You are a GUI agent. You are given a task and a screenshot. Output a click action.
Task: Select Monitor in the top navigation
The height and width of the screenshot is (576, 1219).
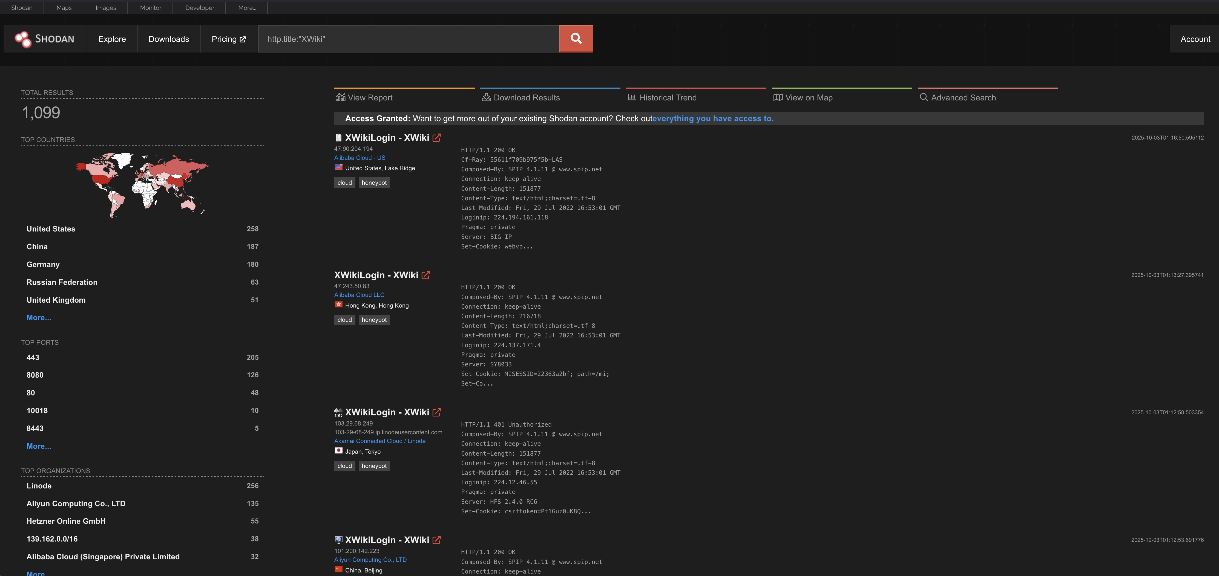coord(150,7)
